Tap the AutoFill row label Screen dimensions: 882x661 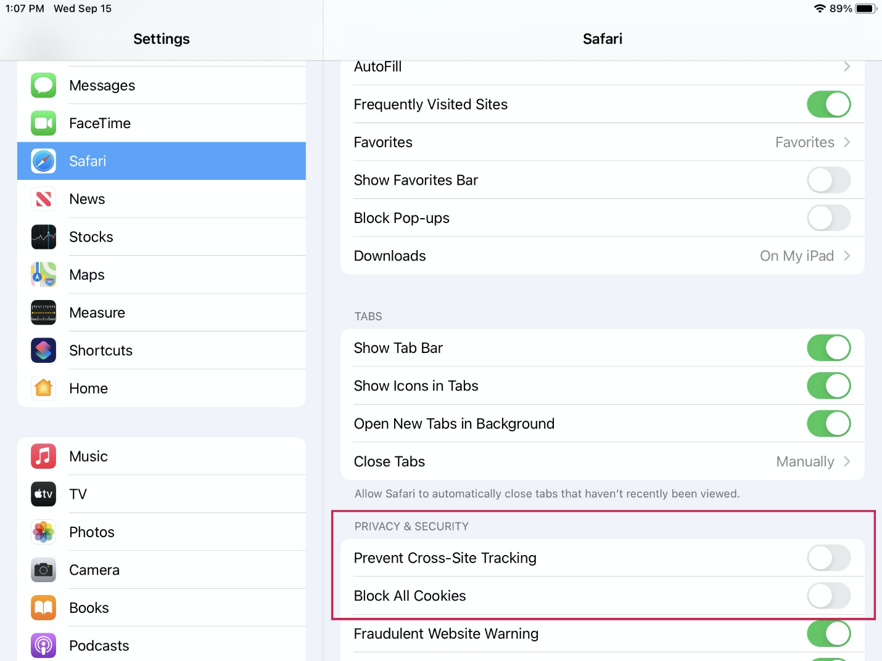377,67
